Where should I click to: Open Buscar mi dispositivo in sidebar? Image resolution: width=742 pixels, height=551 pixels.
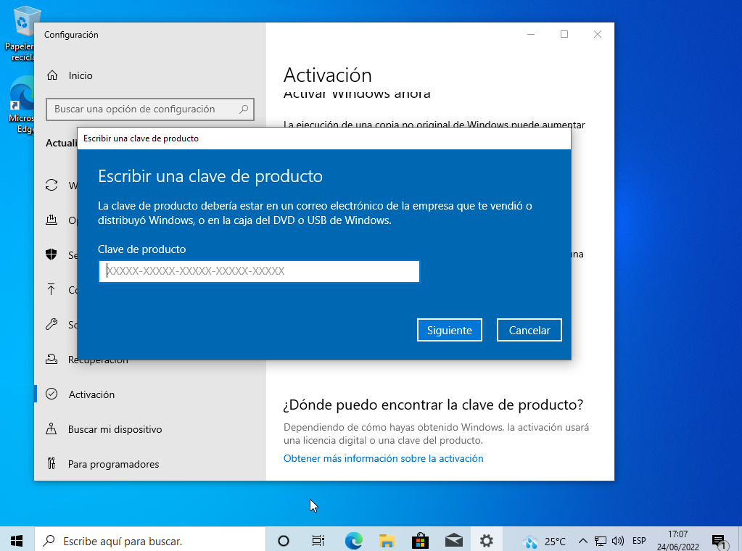coord(150,429)
